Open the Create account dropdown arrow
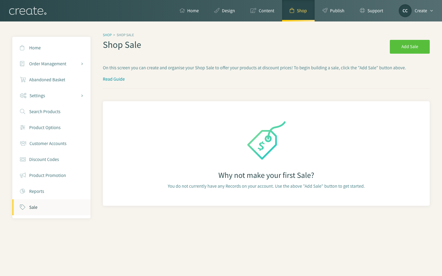Image resolution: width=442 pixels, height=276 pixels. coord(432,11)
